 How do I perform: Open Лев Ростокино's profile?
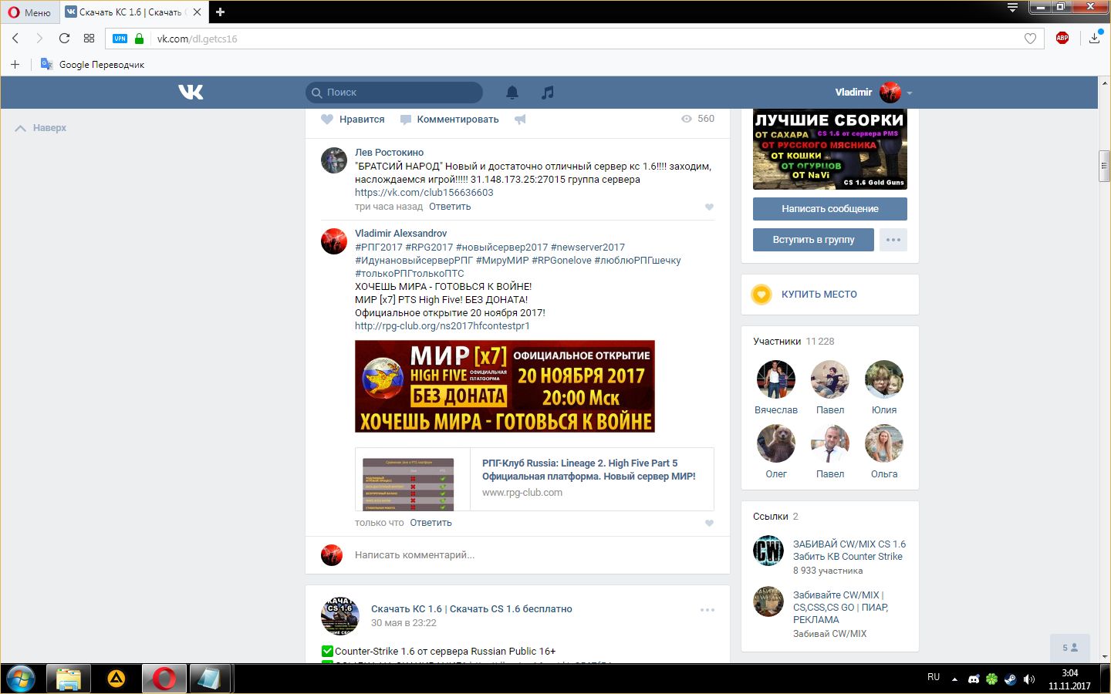click(x=389, y=153)
